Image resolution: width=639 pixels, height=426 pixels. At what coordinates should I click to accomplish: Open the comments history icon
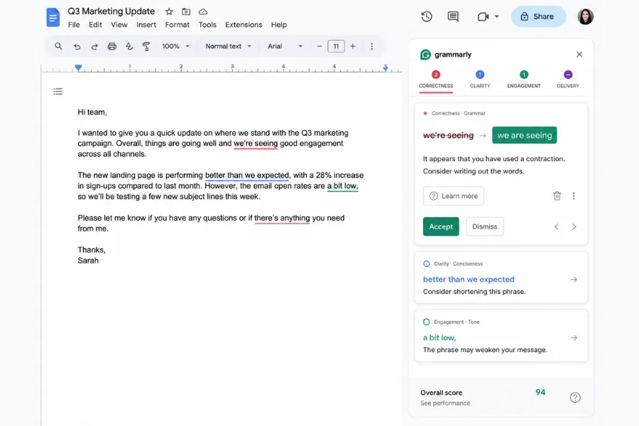453,16
